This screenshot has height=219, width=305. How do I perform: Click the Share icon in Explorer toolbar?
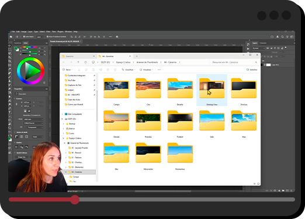point(108,69)
